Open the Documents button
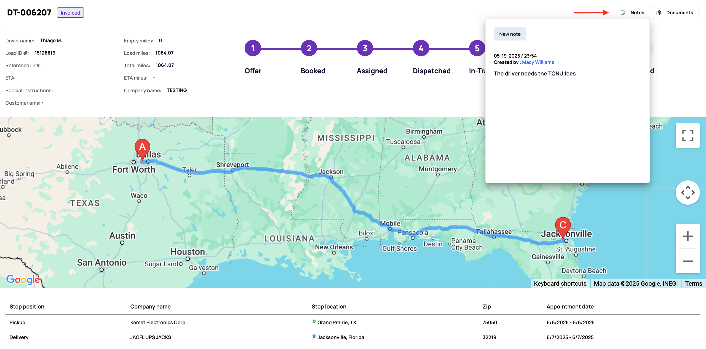706x349 pixels. [x=675, y=13]
